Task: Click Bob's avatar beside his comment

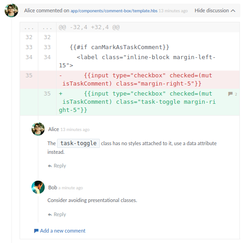Action: 38,187
